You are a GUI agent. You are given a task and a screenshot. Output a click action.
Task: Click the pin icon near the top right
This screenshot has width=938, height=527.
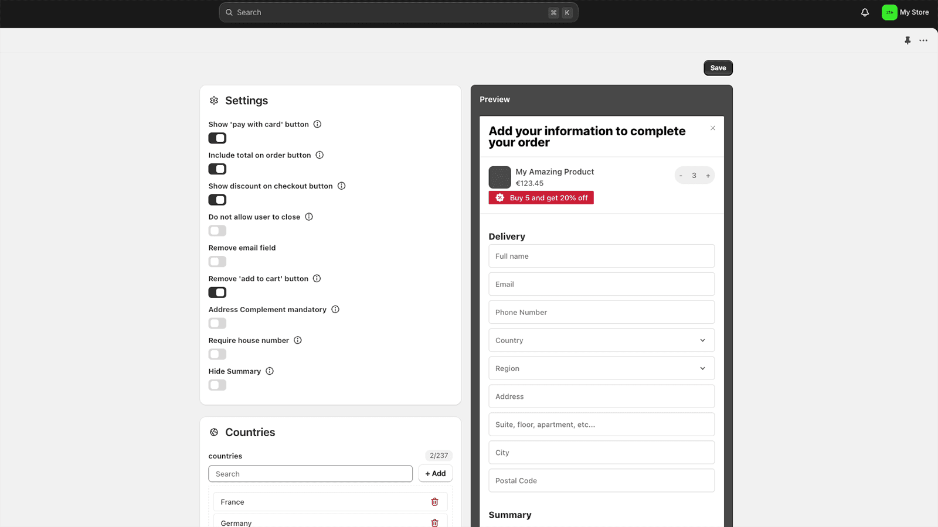coord(908,40)
